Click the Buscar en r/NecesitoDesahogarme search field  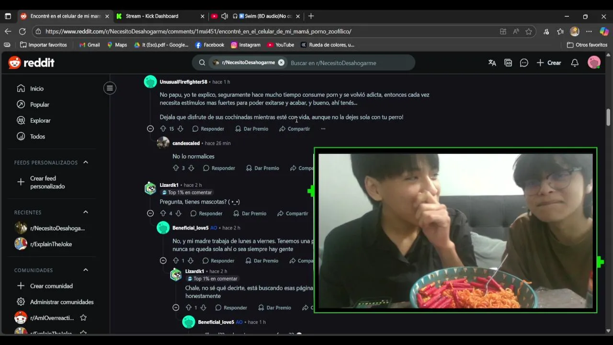point(350,63)
